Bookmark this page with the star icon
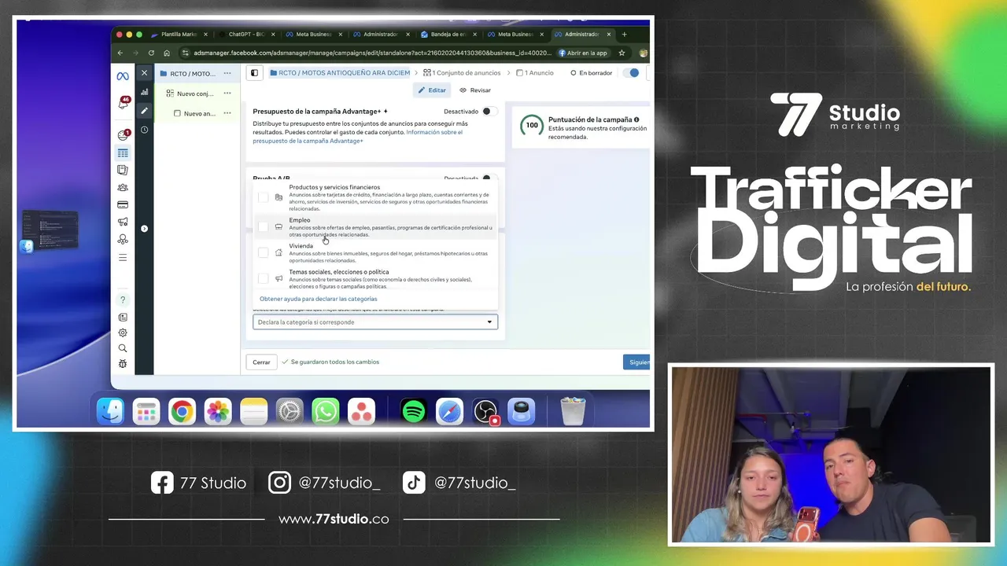 (x=622, y=53)
